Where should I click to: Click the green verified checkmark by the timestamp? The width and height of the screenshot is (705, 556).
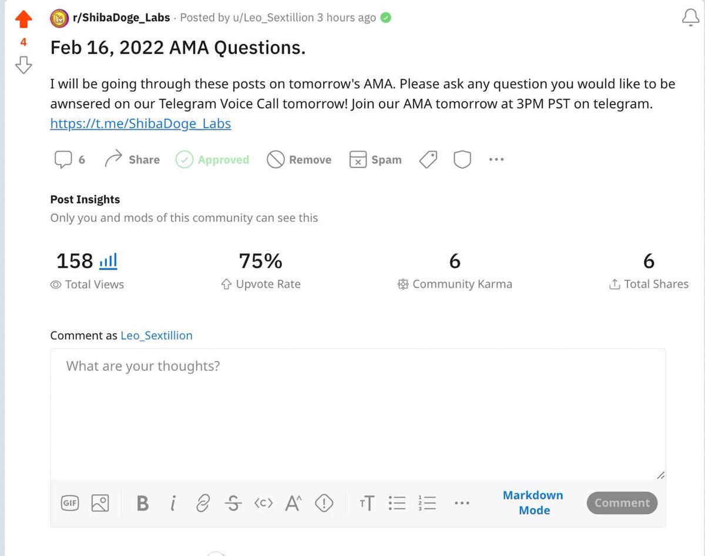pos(386,18)
